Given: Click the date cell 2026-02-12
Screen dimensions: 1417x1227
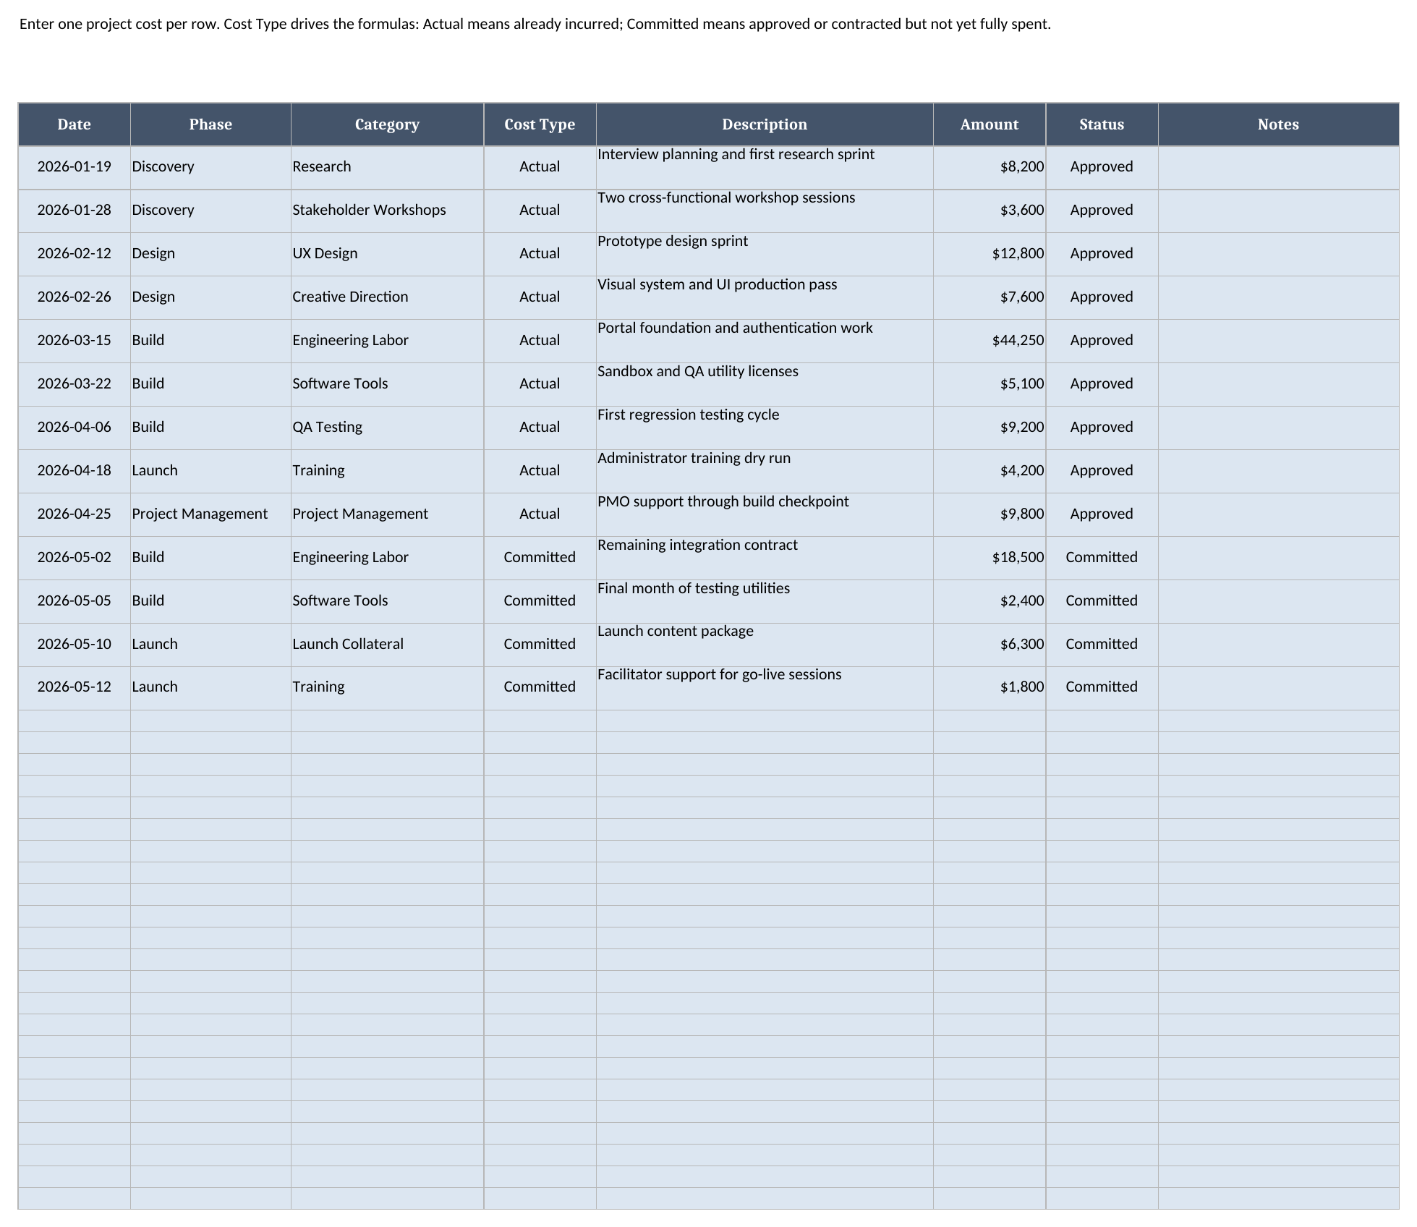Looking at the screenshot, I should point(74,254).
